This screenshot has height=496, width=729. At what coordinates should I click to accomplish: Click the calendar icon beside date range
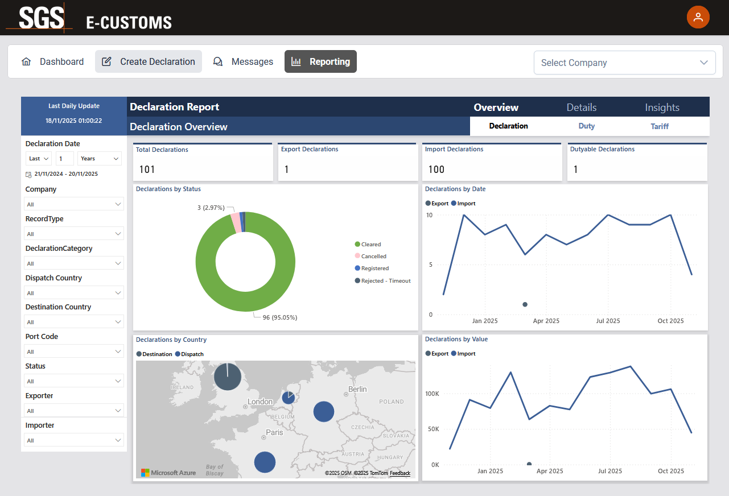click(x=28, y=175)
